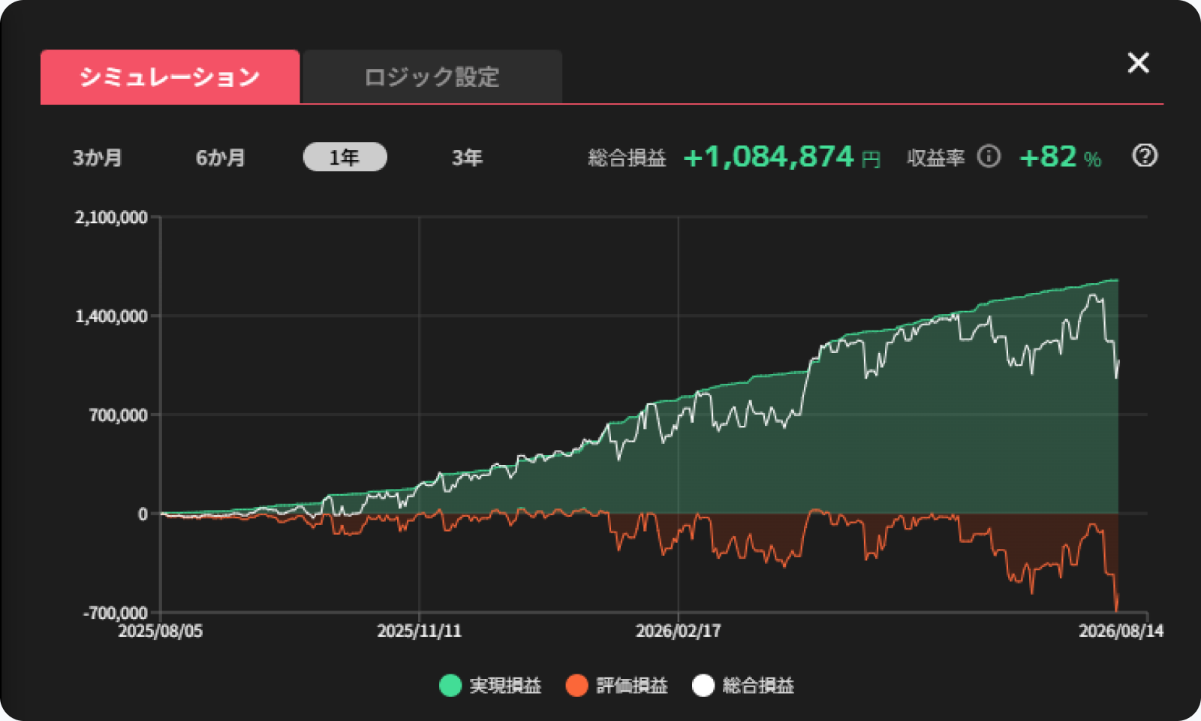Click the 2025/08/05 date label
The height and width of the screenshot is (721, 1201).
160,631
